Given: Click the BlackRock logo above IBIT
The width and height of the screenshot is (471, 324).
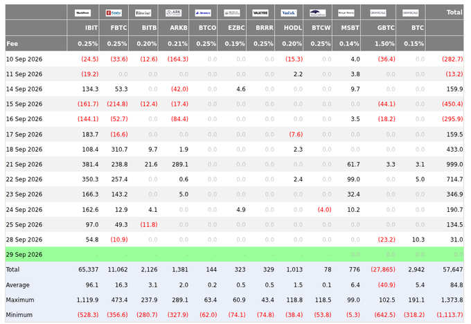Looking at the screenshot, I should pos(82,13).
